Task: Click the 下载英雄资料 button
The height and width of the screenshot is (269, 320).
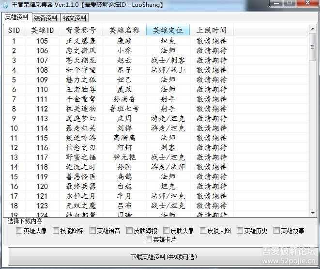Action: (x=164, y=256)
